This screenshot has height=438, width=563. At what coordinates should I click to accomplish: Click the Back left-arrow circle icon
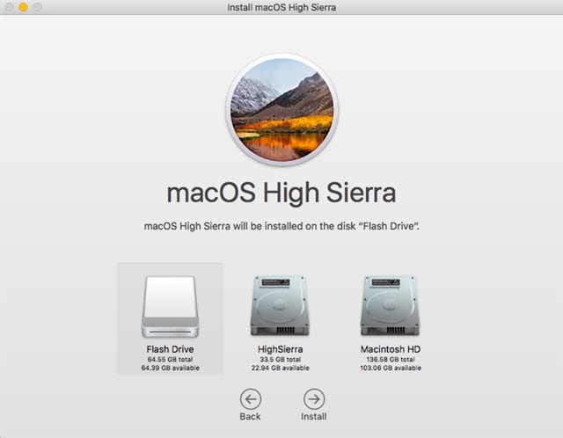pyautogui.click(x=251, y=398)
